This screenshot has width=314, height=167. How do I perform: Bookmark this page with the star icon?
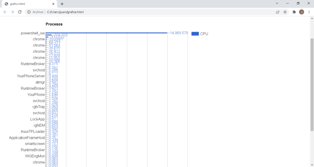[x=285, y=12]
